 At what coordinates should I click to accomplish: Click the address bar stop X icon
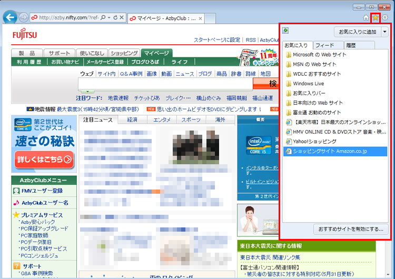[122, 17]
